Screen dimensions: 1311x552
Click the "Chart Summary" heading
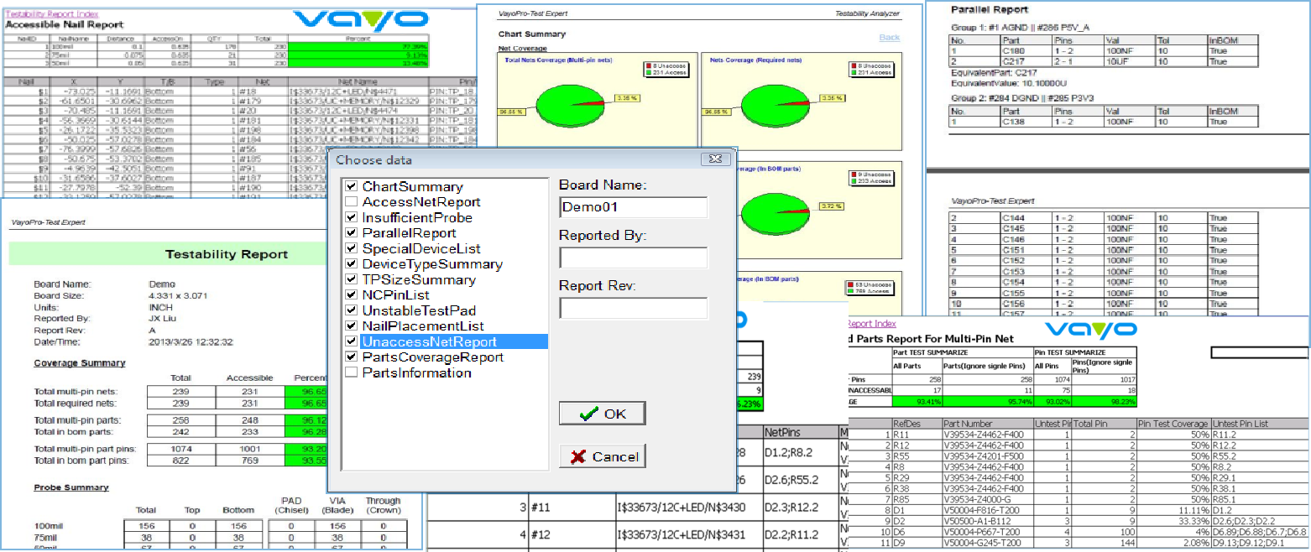point(531,34)
